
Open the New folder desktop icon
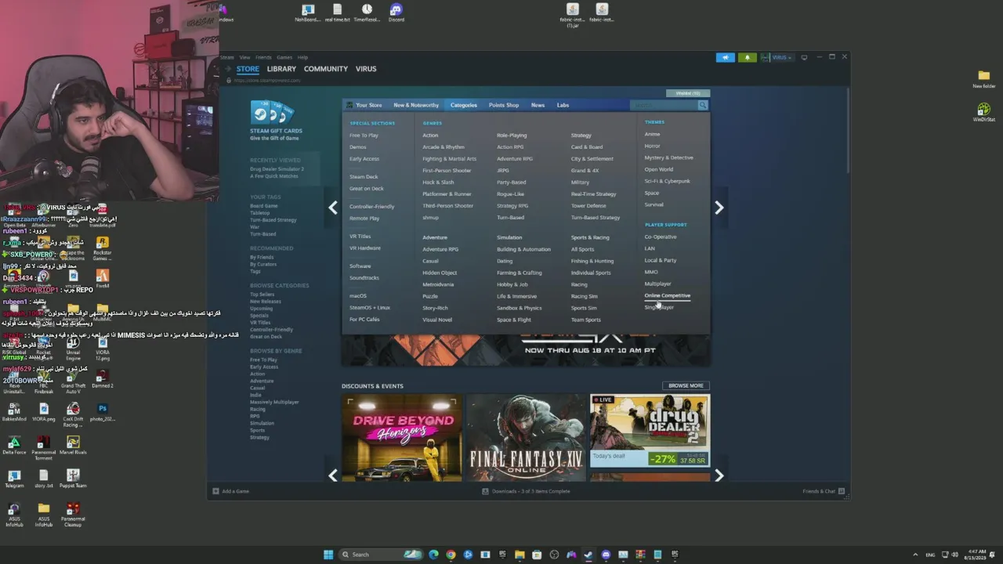[x=984, y=78]
